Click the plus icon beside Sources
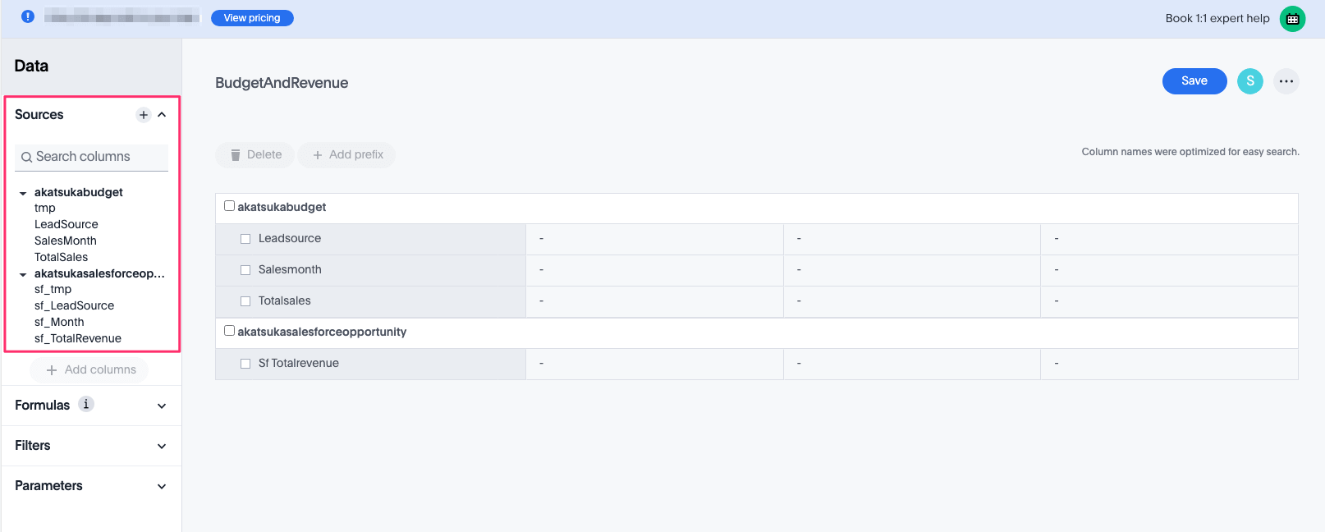The image size is (1325, 532). [144, 115]
